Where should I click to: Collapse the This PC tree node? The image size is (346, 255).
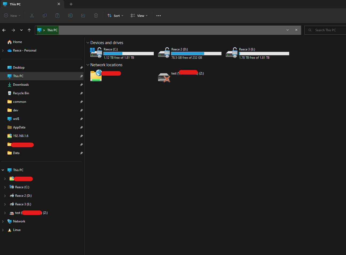[x=3, y=170]
